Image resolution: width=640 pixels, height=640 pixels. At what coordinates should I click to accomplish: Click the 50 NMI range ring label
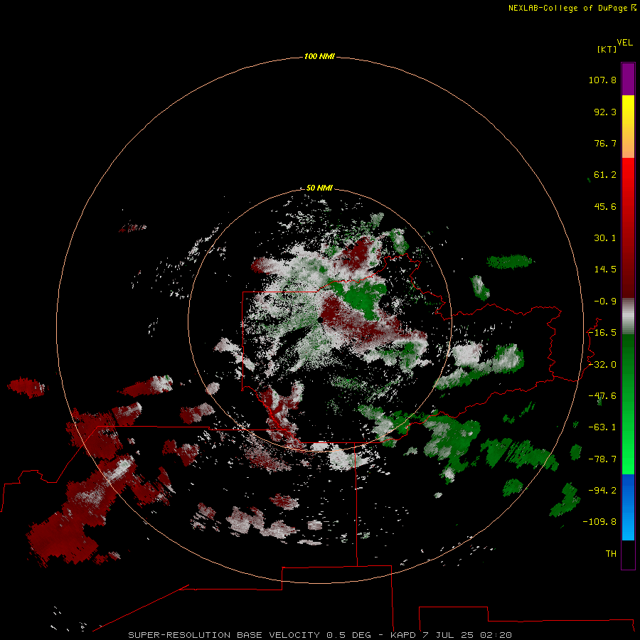click(x=319, y=188)
